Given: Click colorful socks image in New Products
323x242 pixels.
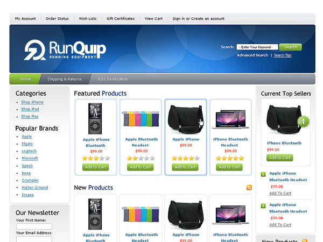Looking at the screenshot, I should coord(141,214).
